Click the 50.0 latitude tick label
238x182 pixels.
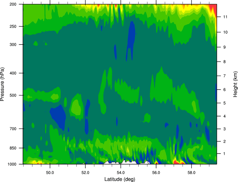click(x=50, y=173)
